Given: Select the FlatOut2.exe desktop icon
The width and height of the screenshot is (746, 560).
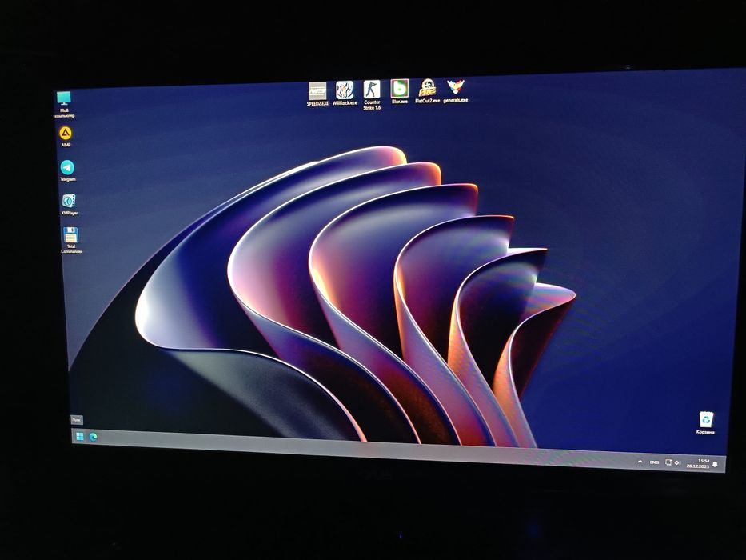Looking at the screenshot, I should [x=427, y=91].
